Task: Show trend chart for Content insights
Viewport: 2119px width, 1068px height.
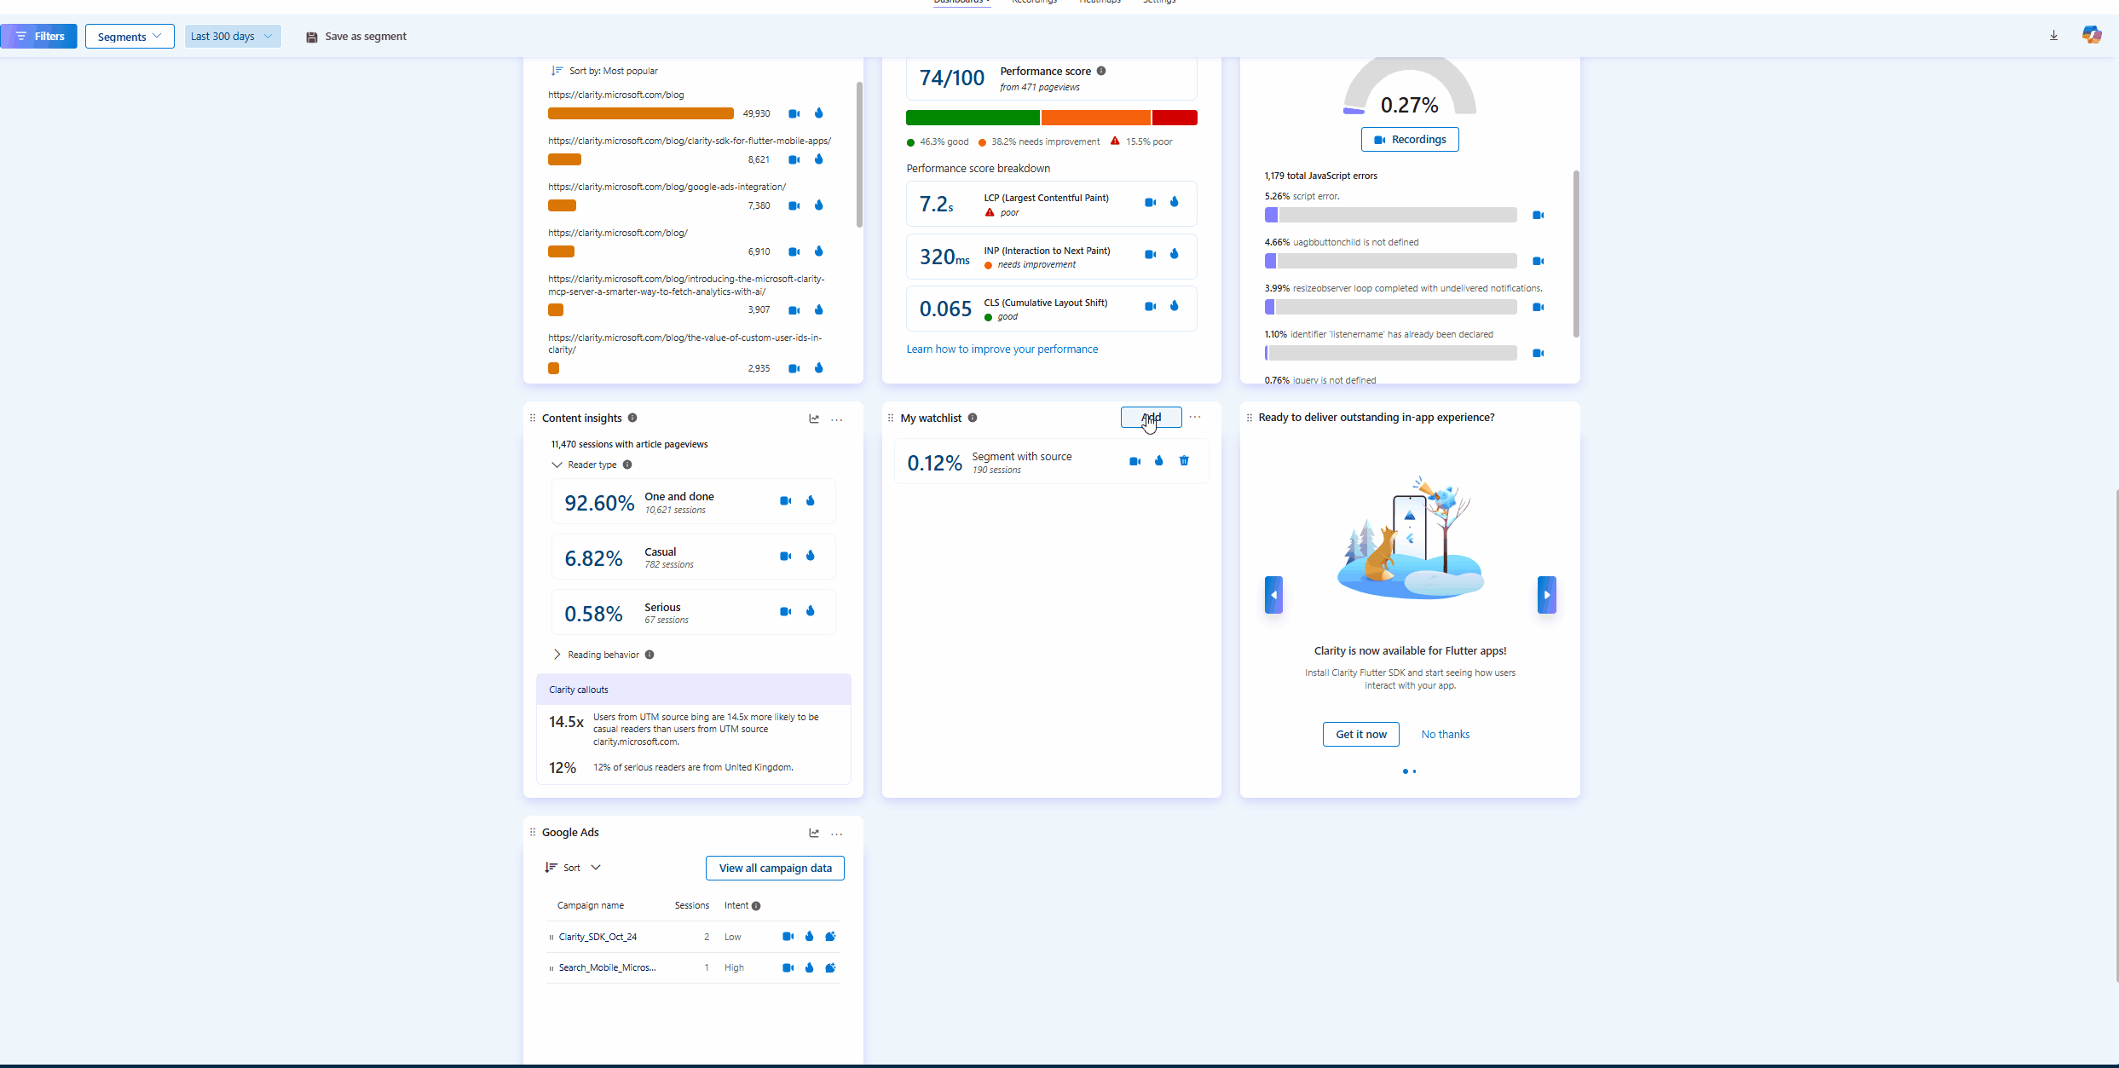Action: [x=814, y=419]
